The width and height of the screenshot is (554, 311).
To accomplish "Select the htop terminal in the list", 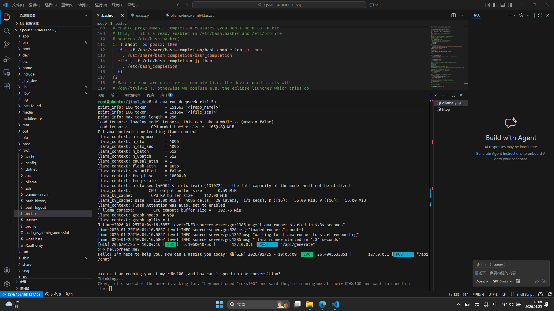I will pos(450,110).
